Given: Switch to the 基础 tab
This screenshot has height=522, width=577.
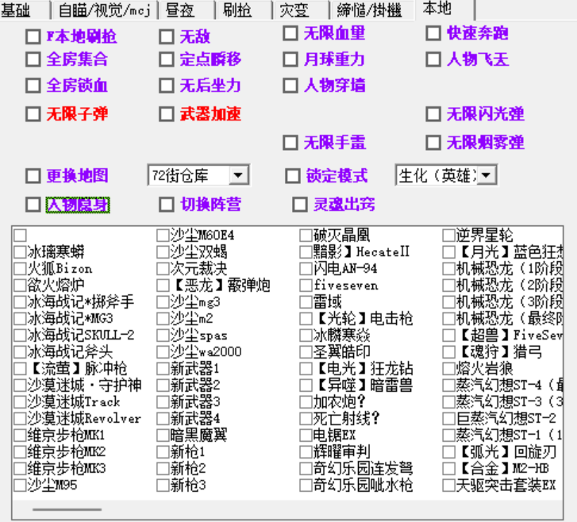Looking at the screenshot, I should point(21,10).
